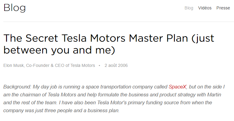Click the publication date 2 août 2006
This screenshot has height=121, width=234.
116,65
